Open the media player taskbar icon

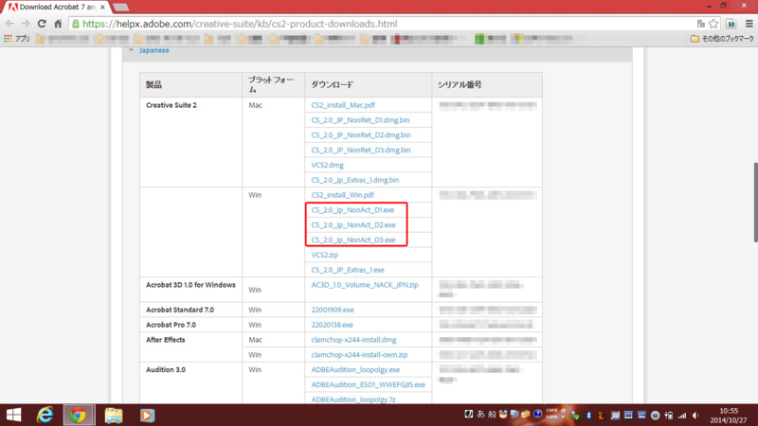(x=148, y=415)
